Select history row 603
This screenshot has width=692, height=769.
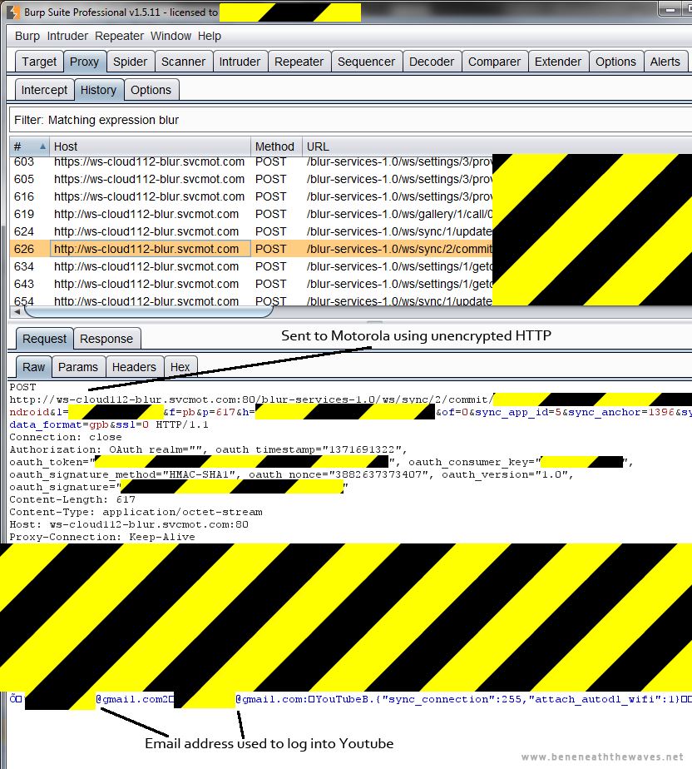[x=251, y=161]
